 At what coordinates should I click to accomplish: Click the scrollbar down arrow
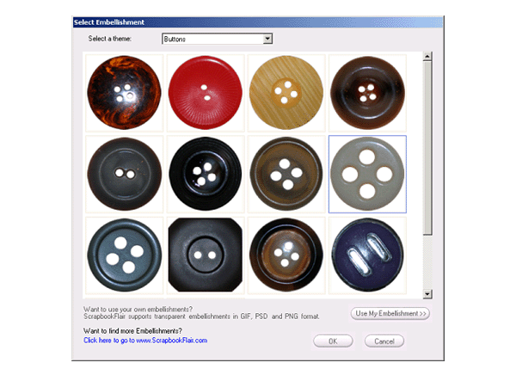point(427,293)
